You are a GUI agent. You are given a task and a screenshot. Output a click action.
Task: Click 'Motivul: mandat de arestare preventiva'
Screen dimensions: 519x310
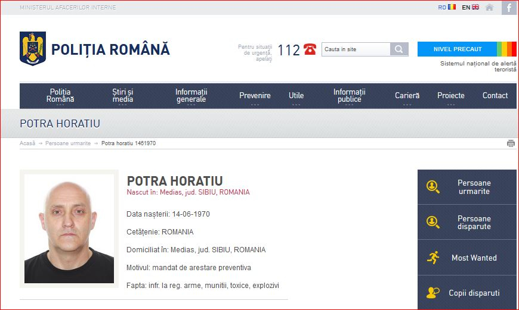[189, 267]
